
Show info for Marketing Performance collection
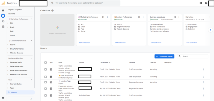tap(103, 17)
